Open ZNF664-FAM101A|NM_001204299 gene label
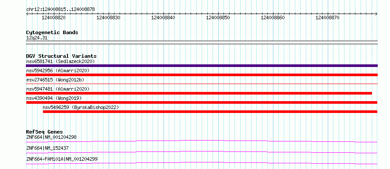Viewport: 390px width, 169px height. click(62, 159)
